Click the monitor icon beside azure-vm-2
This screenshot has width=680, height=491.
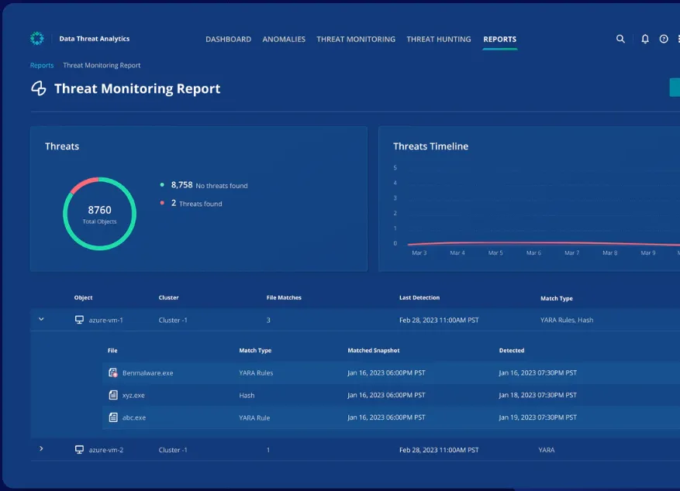point(80,449)
